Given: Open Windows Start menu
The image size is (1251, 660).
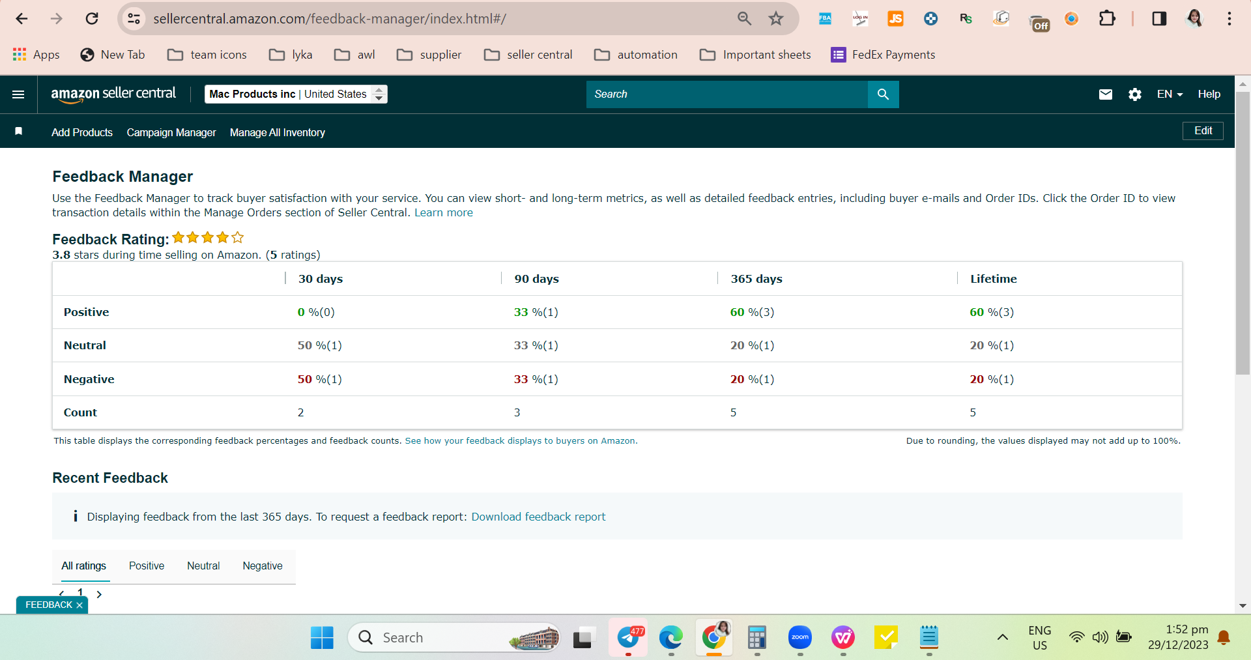Looking at the screenshot, I should [x=322, y=638].
